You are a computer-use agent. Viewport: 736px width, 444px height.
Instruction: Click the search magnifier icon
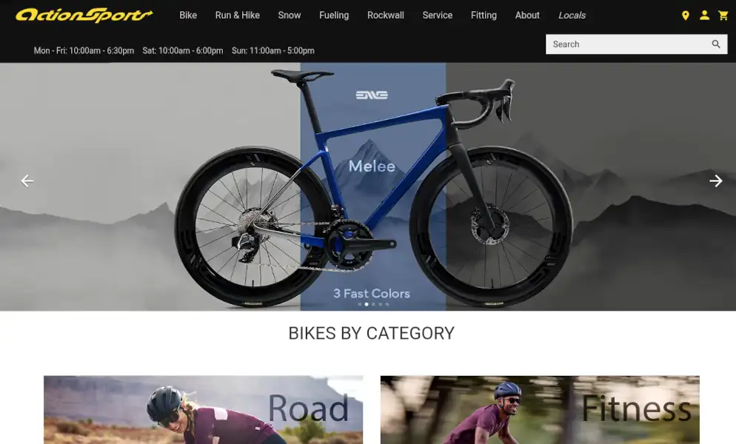click(716, 44)
